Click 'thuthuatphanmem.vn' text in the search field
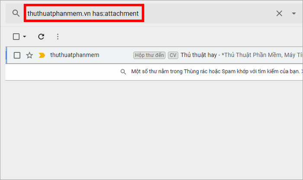This screenshot has width=303, height=180. click(59, 13)
